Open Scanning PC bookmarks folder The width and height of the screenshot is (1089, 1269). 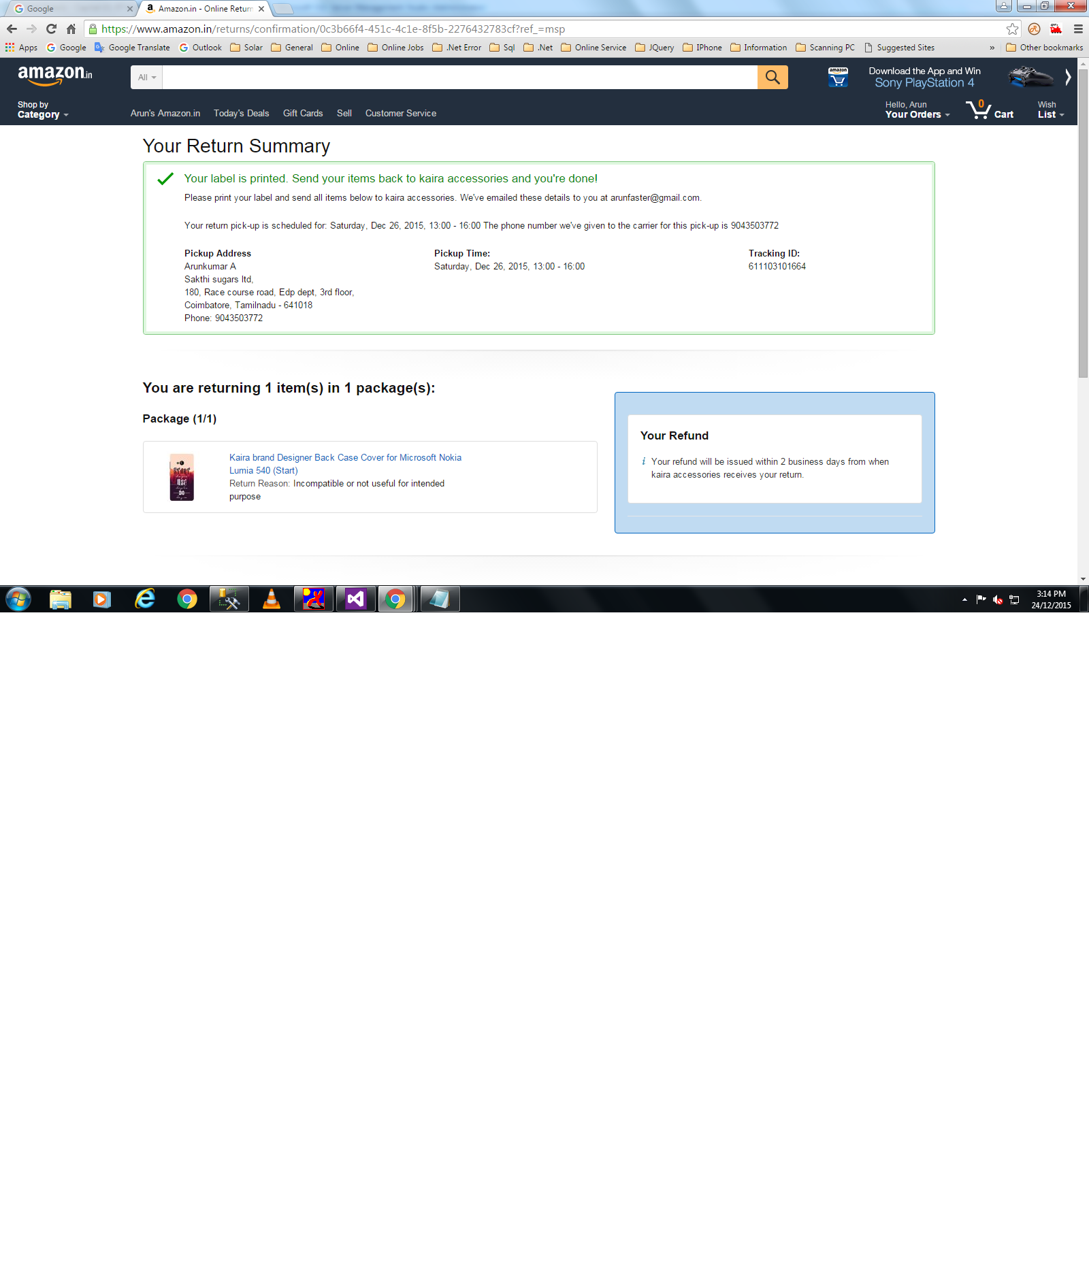pyautogui.click(x=826, y=48)
